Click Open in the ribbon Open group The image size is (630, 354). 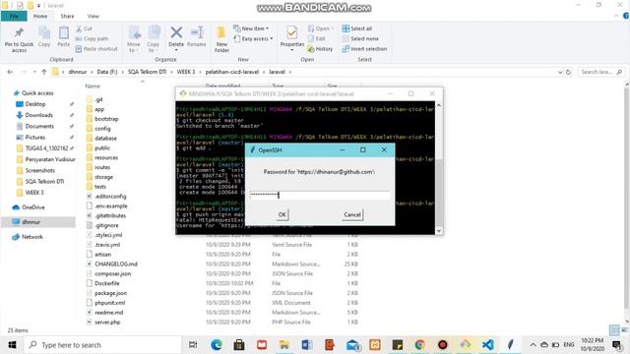(321, 29)
